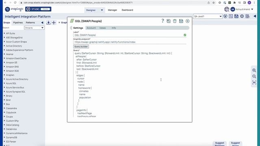Viewport: 260px width, 146px height.
Task: Close the GQL (SWAPI People) dialog
Action: coord(188,21)
